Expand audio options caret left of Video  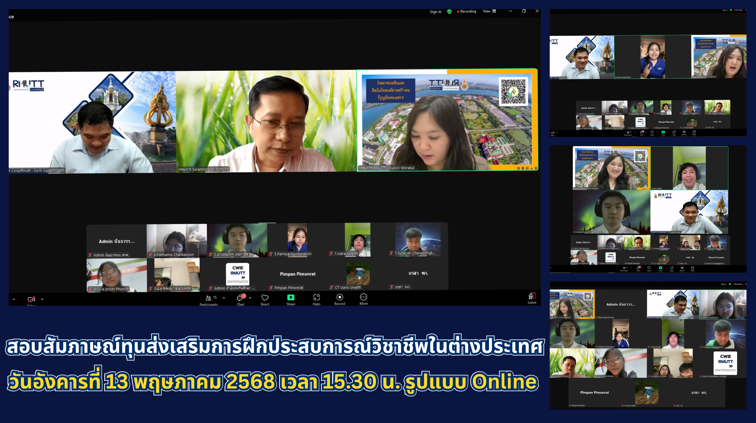click(x=14, y=299)
